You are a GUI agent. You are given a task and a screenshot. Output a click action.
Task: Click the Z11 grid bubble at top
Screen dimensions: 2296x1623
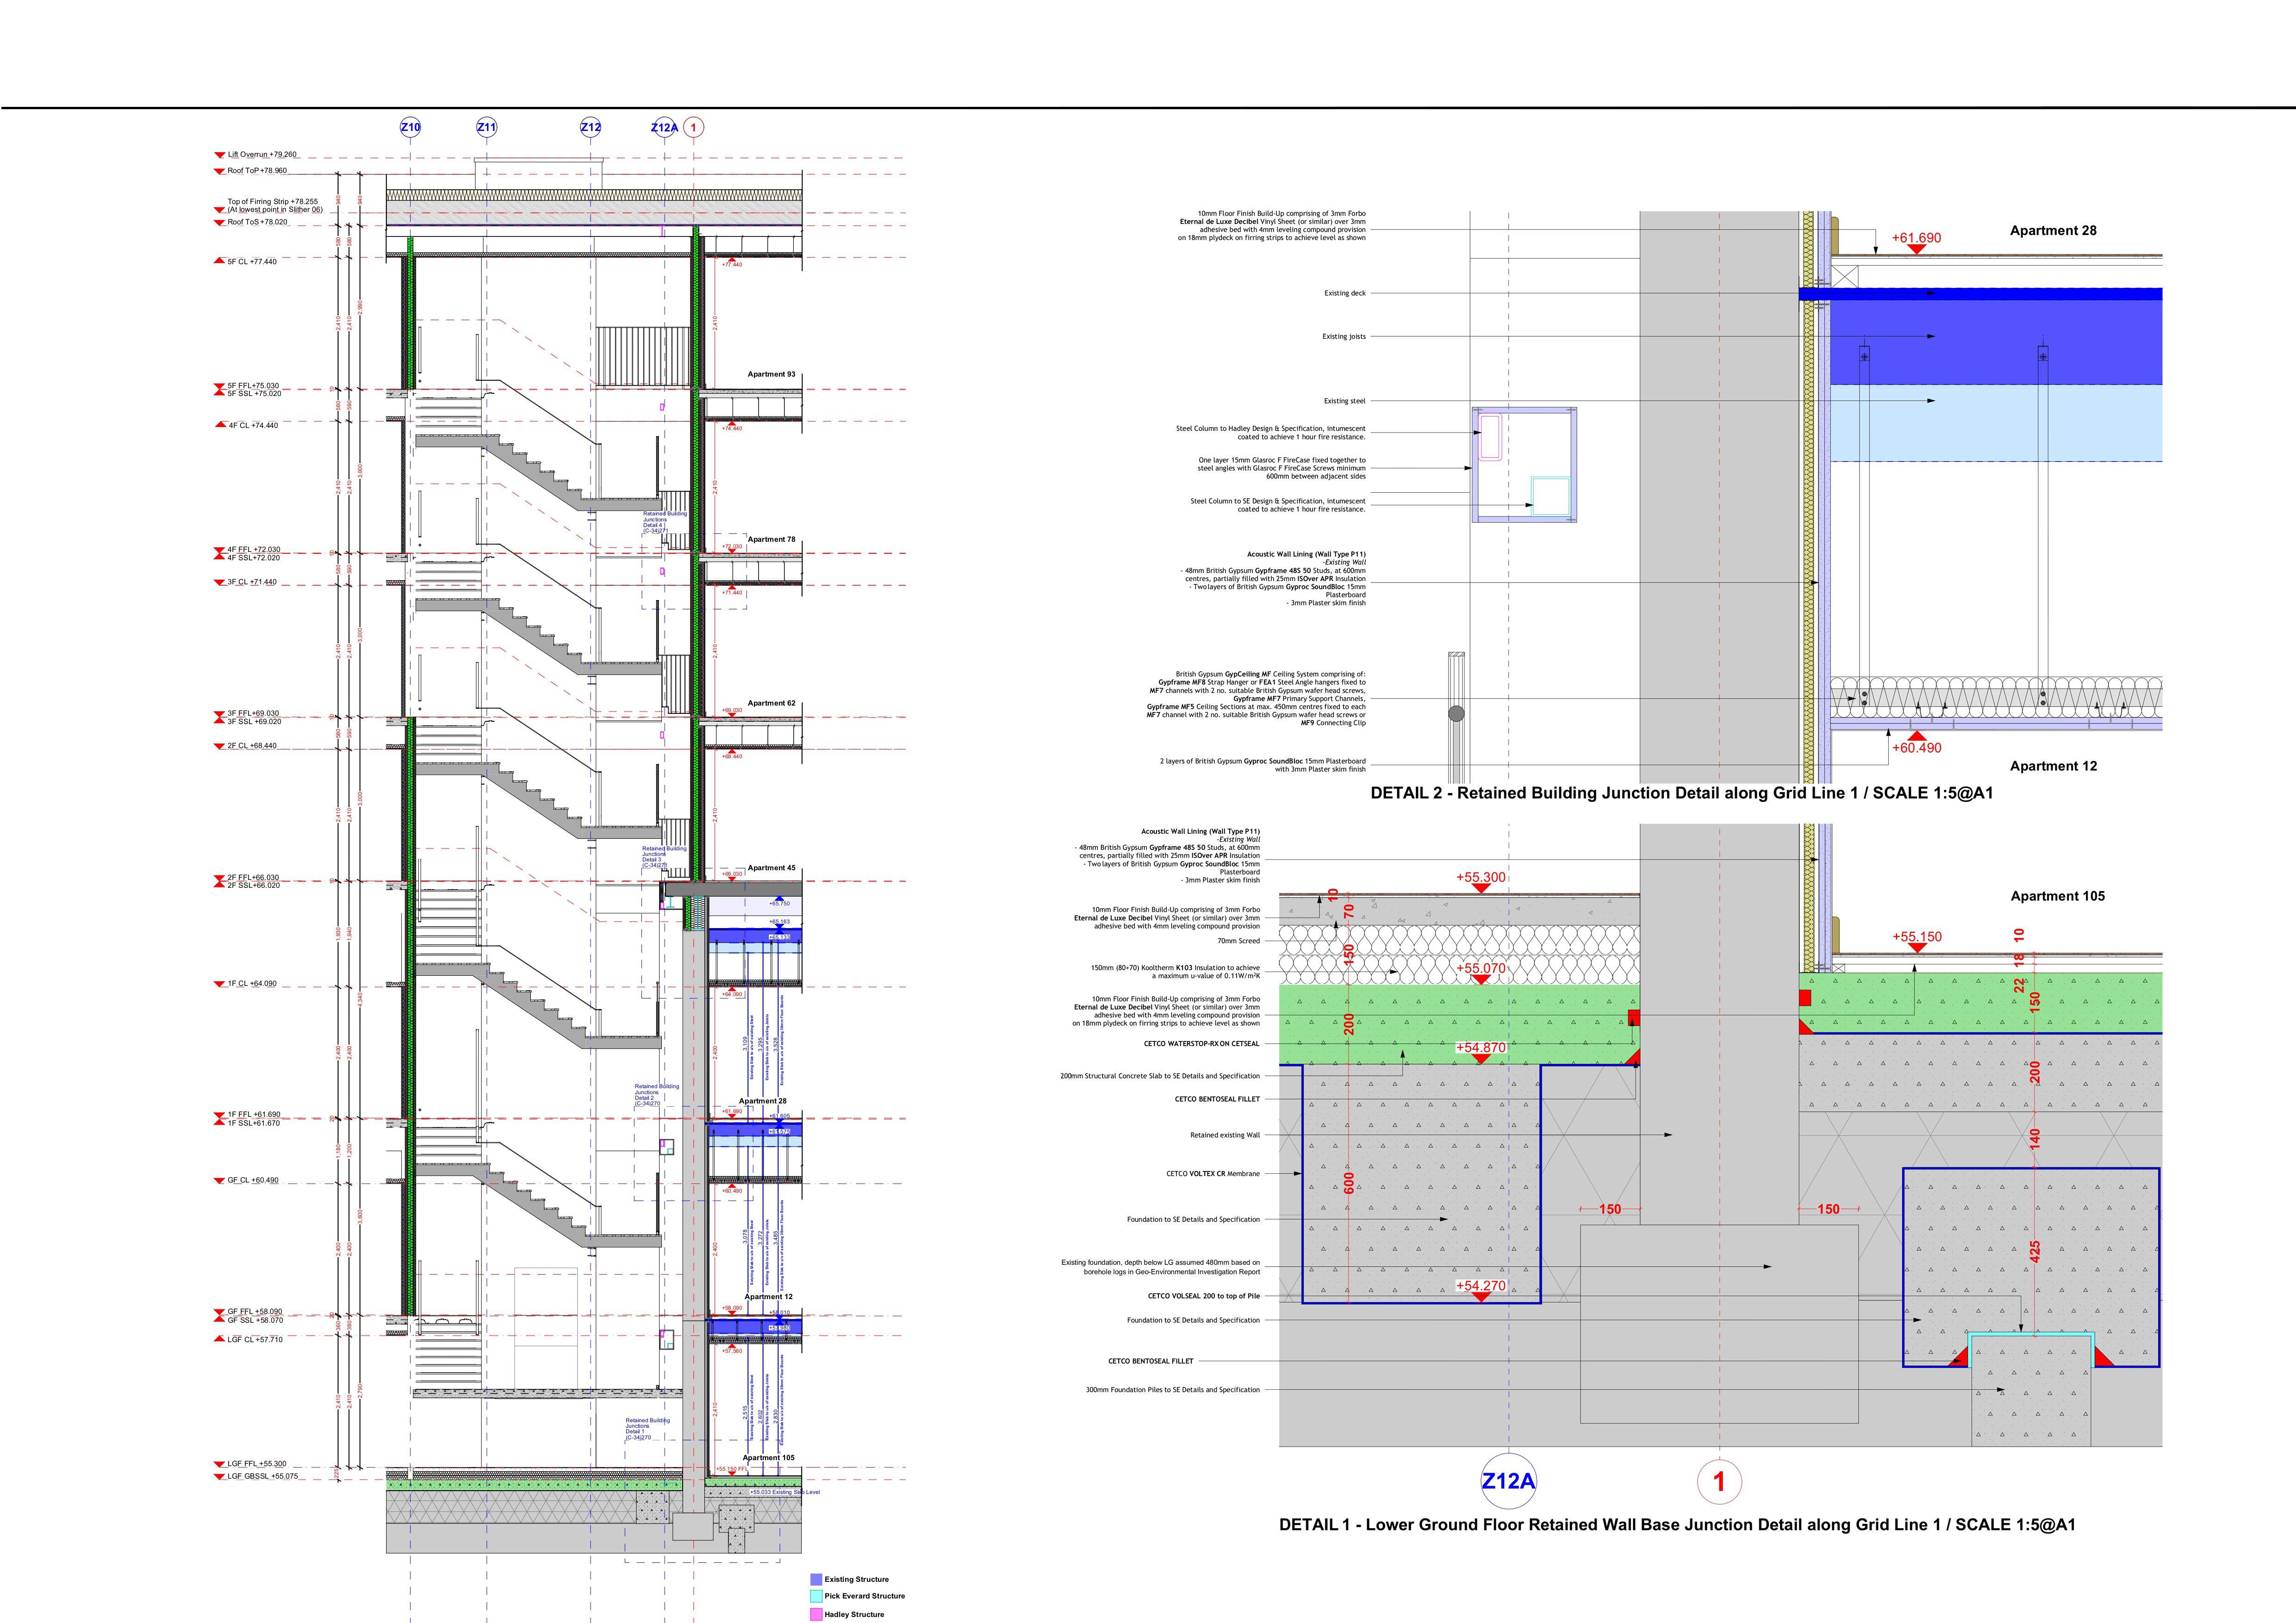[486, 127]
